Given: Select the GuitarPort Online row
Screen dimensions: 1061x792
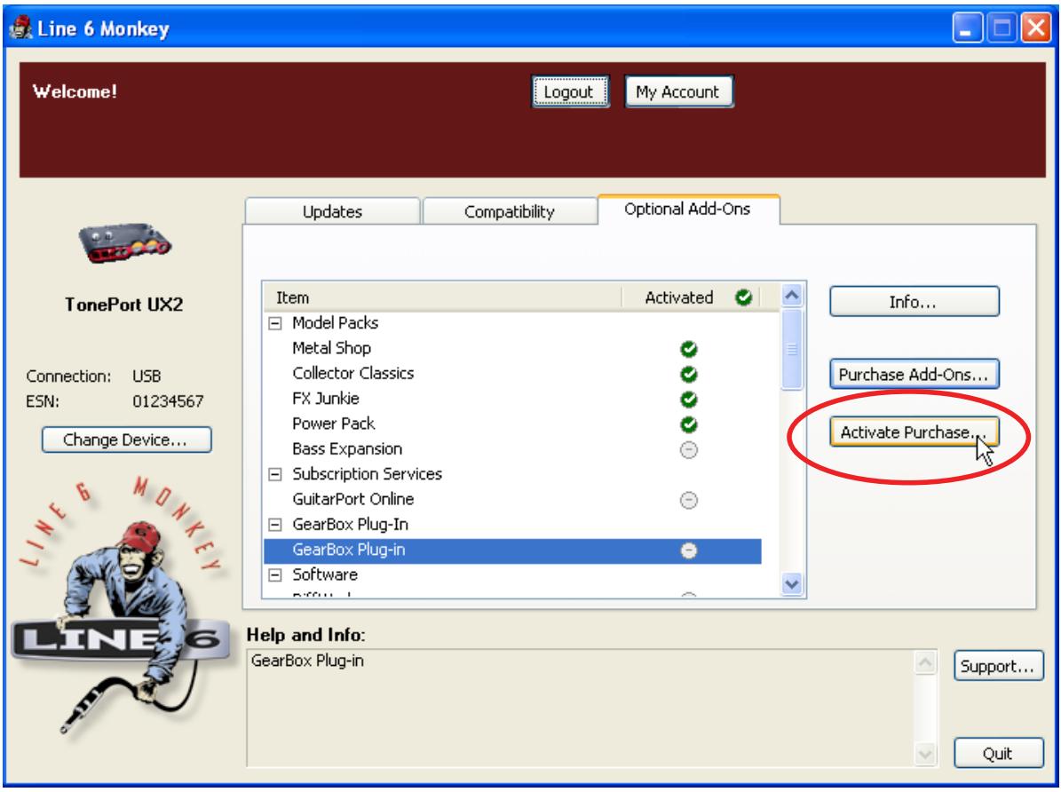Looking at the screenshot, I should 512,500.
